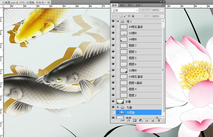Image resolution: width=213 pixels, height=137 pixels.
Task: Add a layer mask
Action: pos(135,120)
